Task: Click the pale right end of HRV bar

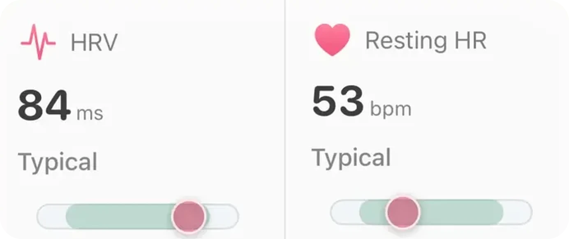Action: coord(224,216)
